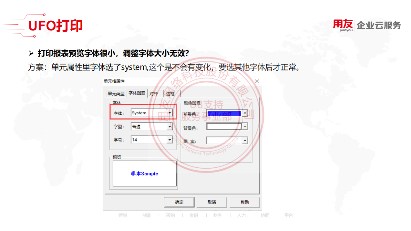
Task: Open the 对齐 tab
Action: 154,94
